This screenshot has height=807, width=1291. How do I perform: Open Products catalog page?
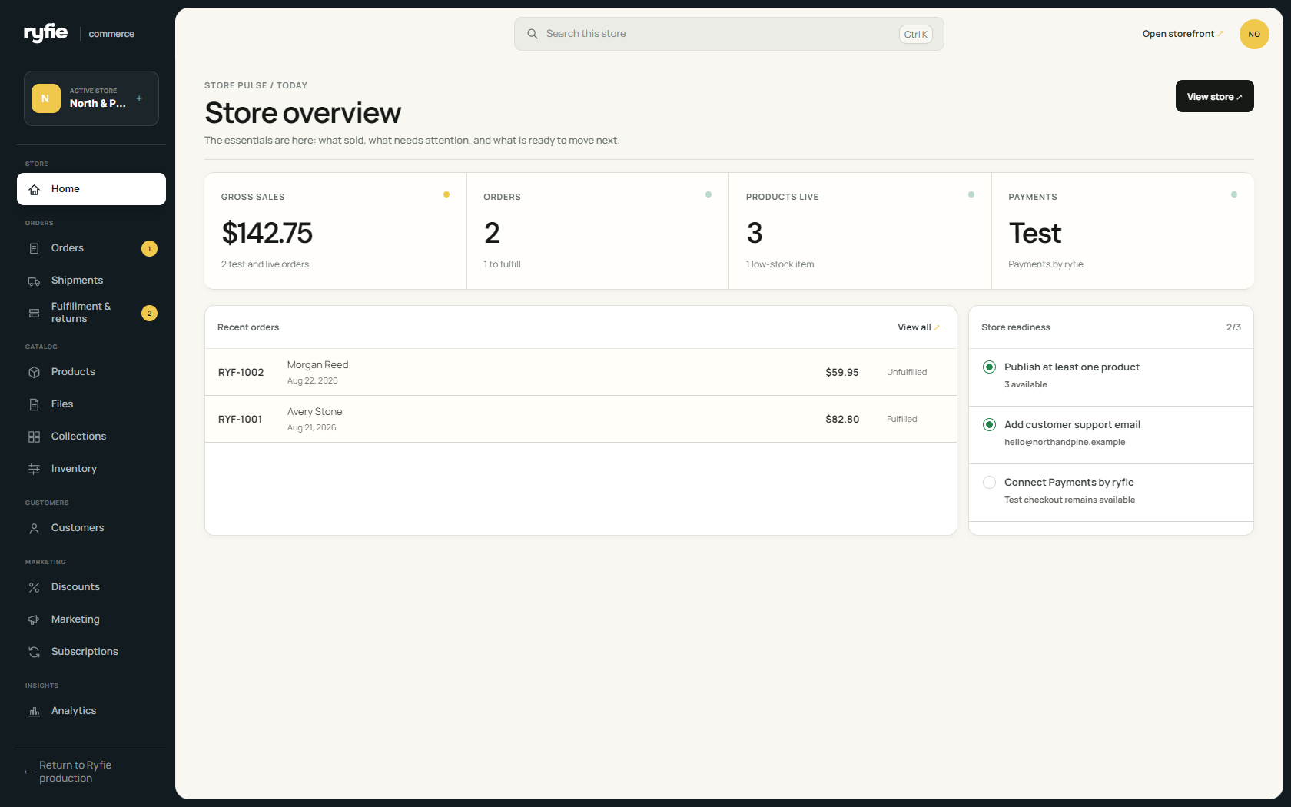(x=91, y=372)
